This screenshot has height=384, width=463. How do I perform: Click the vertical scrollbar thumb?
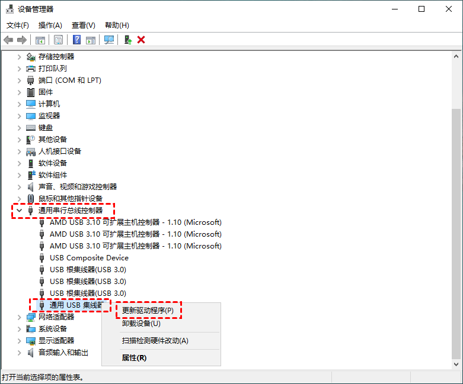click(x=456, y=234)
